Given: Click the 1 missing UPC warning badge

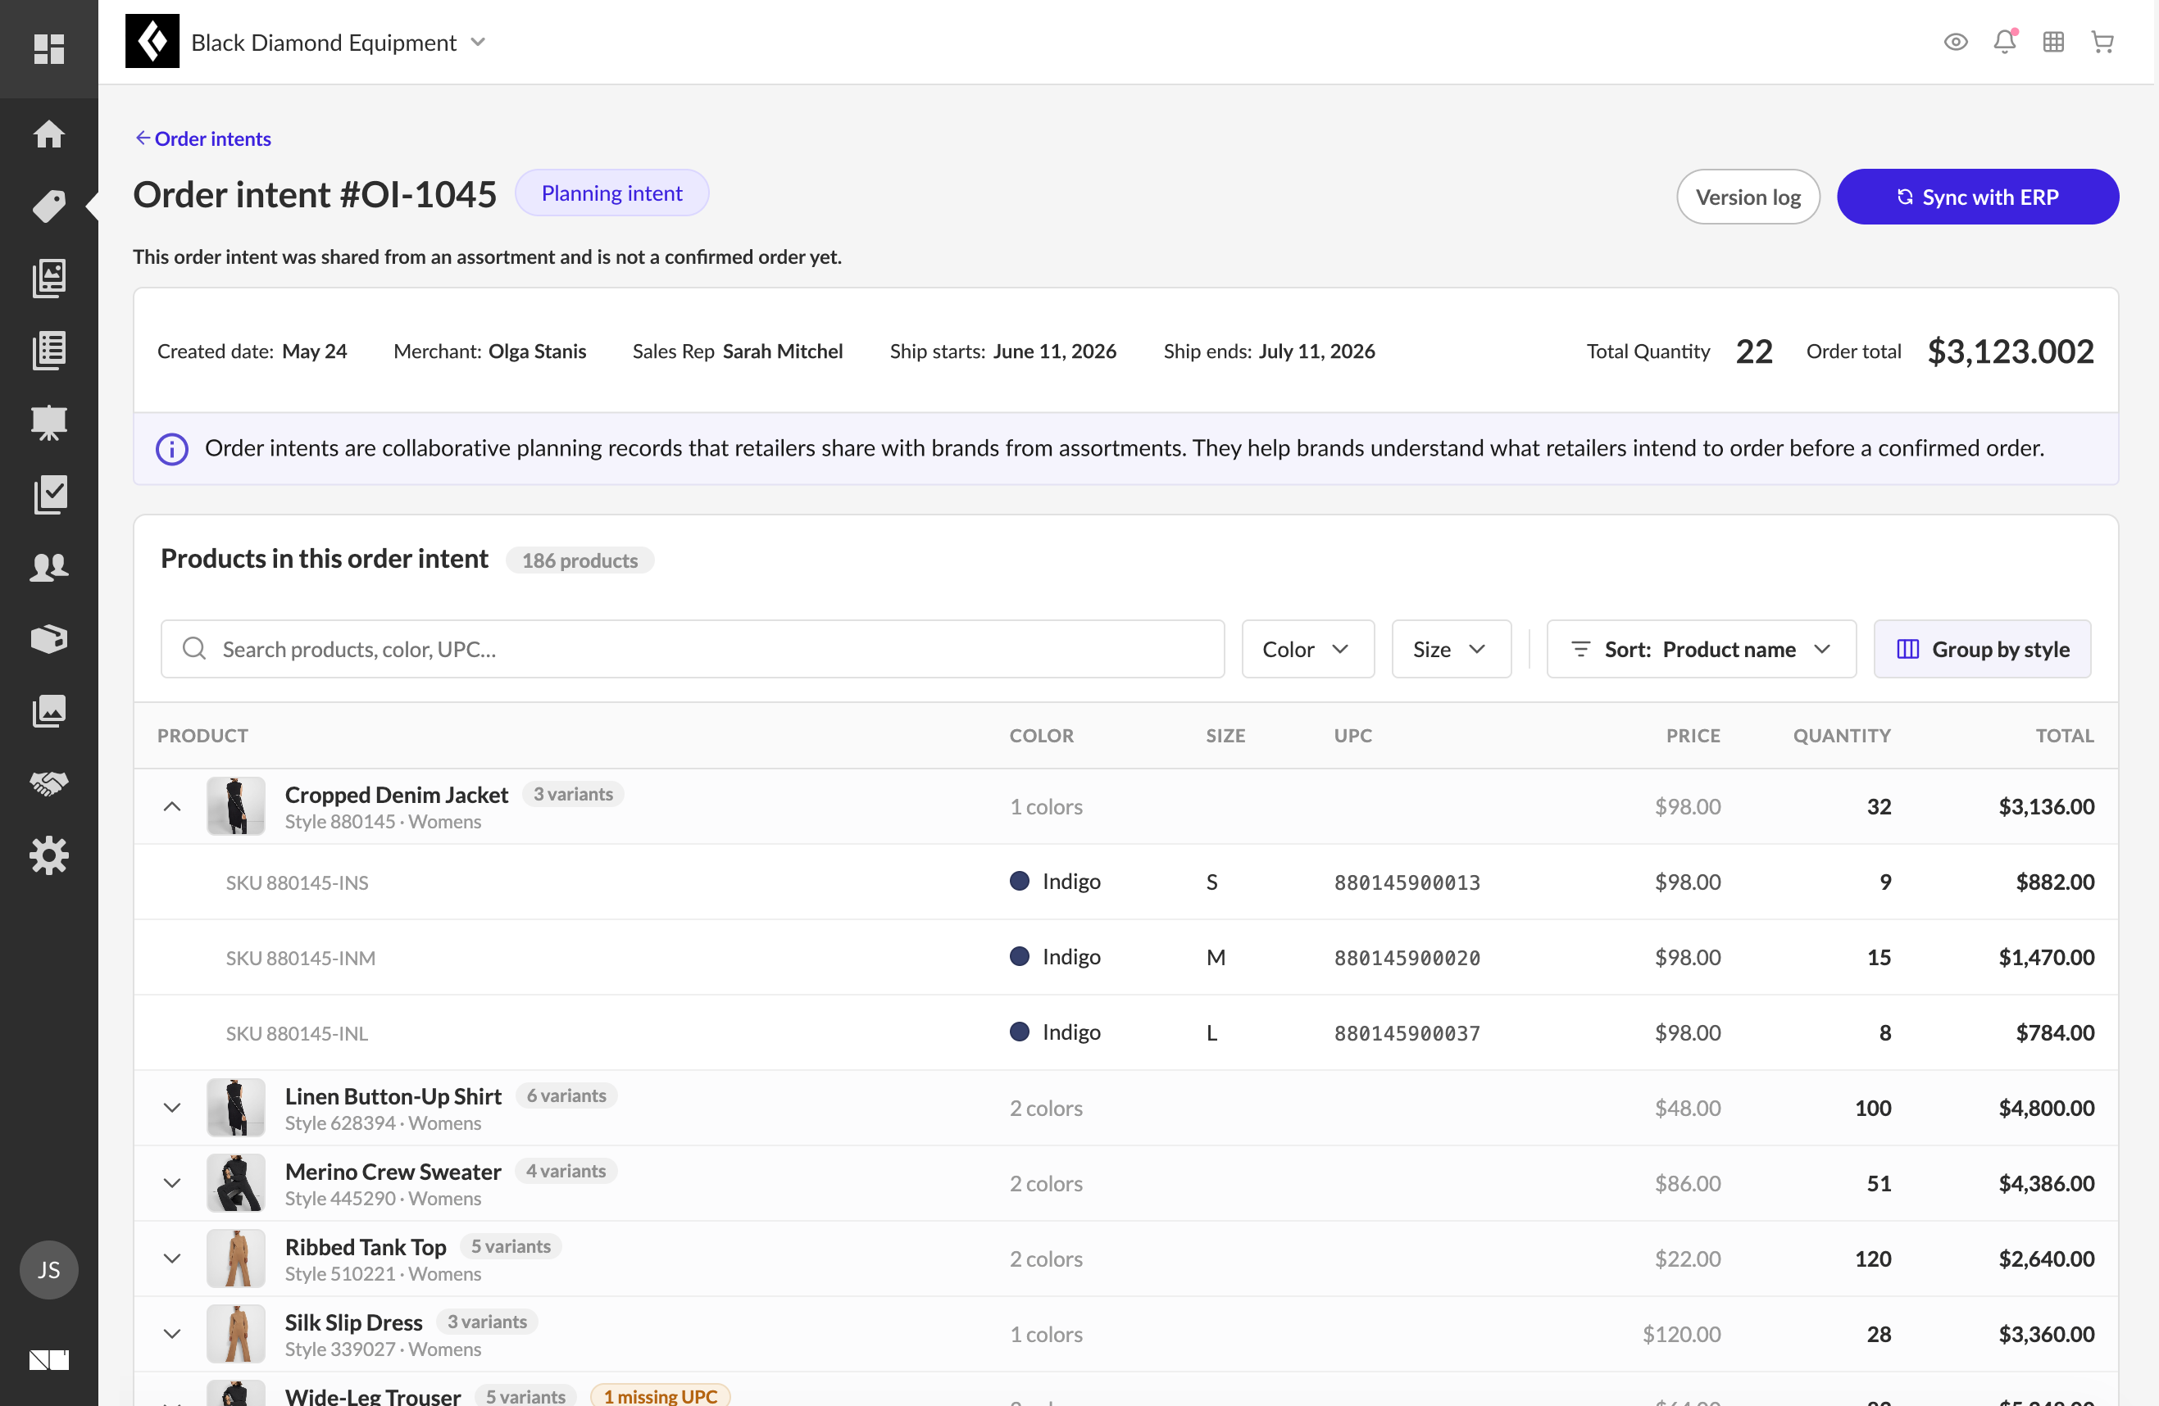Looking at the screenshot, I should pos(660,1396).
